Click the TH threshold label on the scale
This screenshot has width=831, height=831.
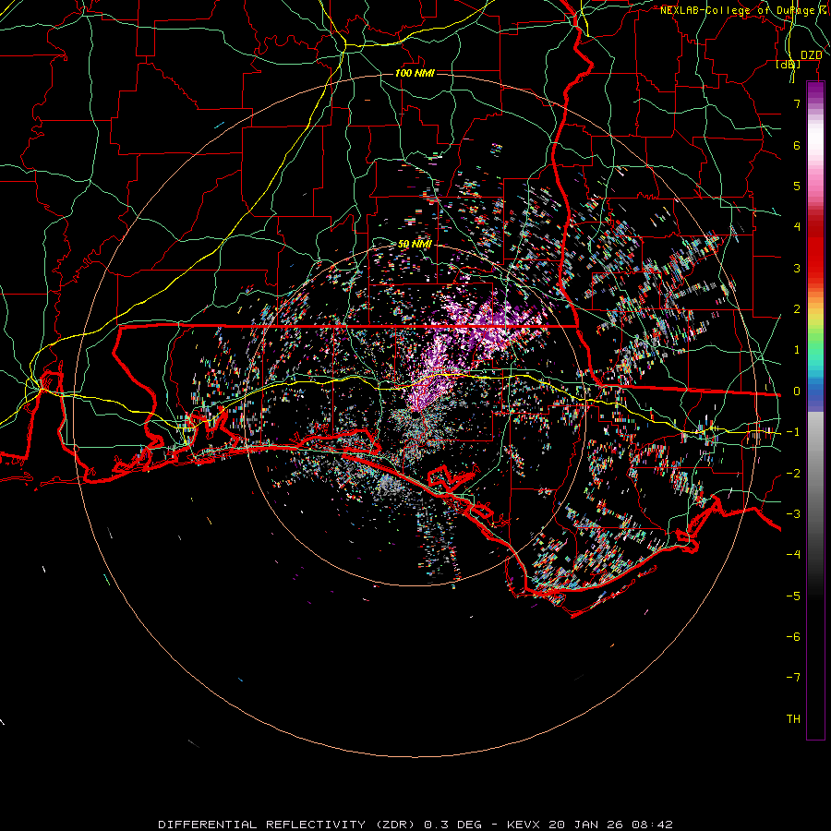pos(793,719)
